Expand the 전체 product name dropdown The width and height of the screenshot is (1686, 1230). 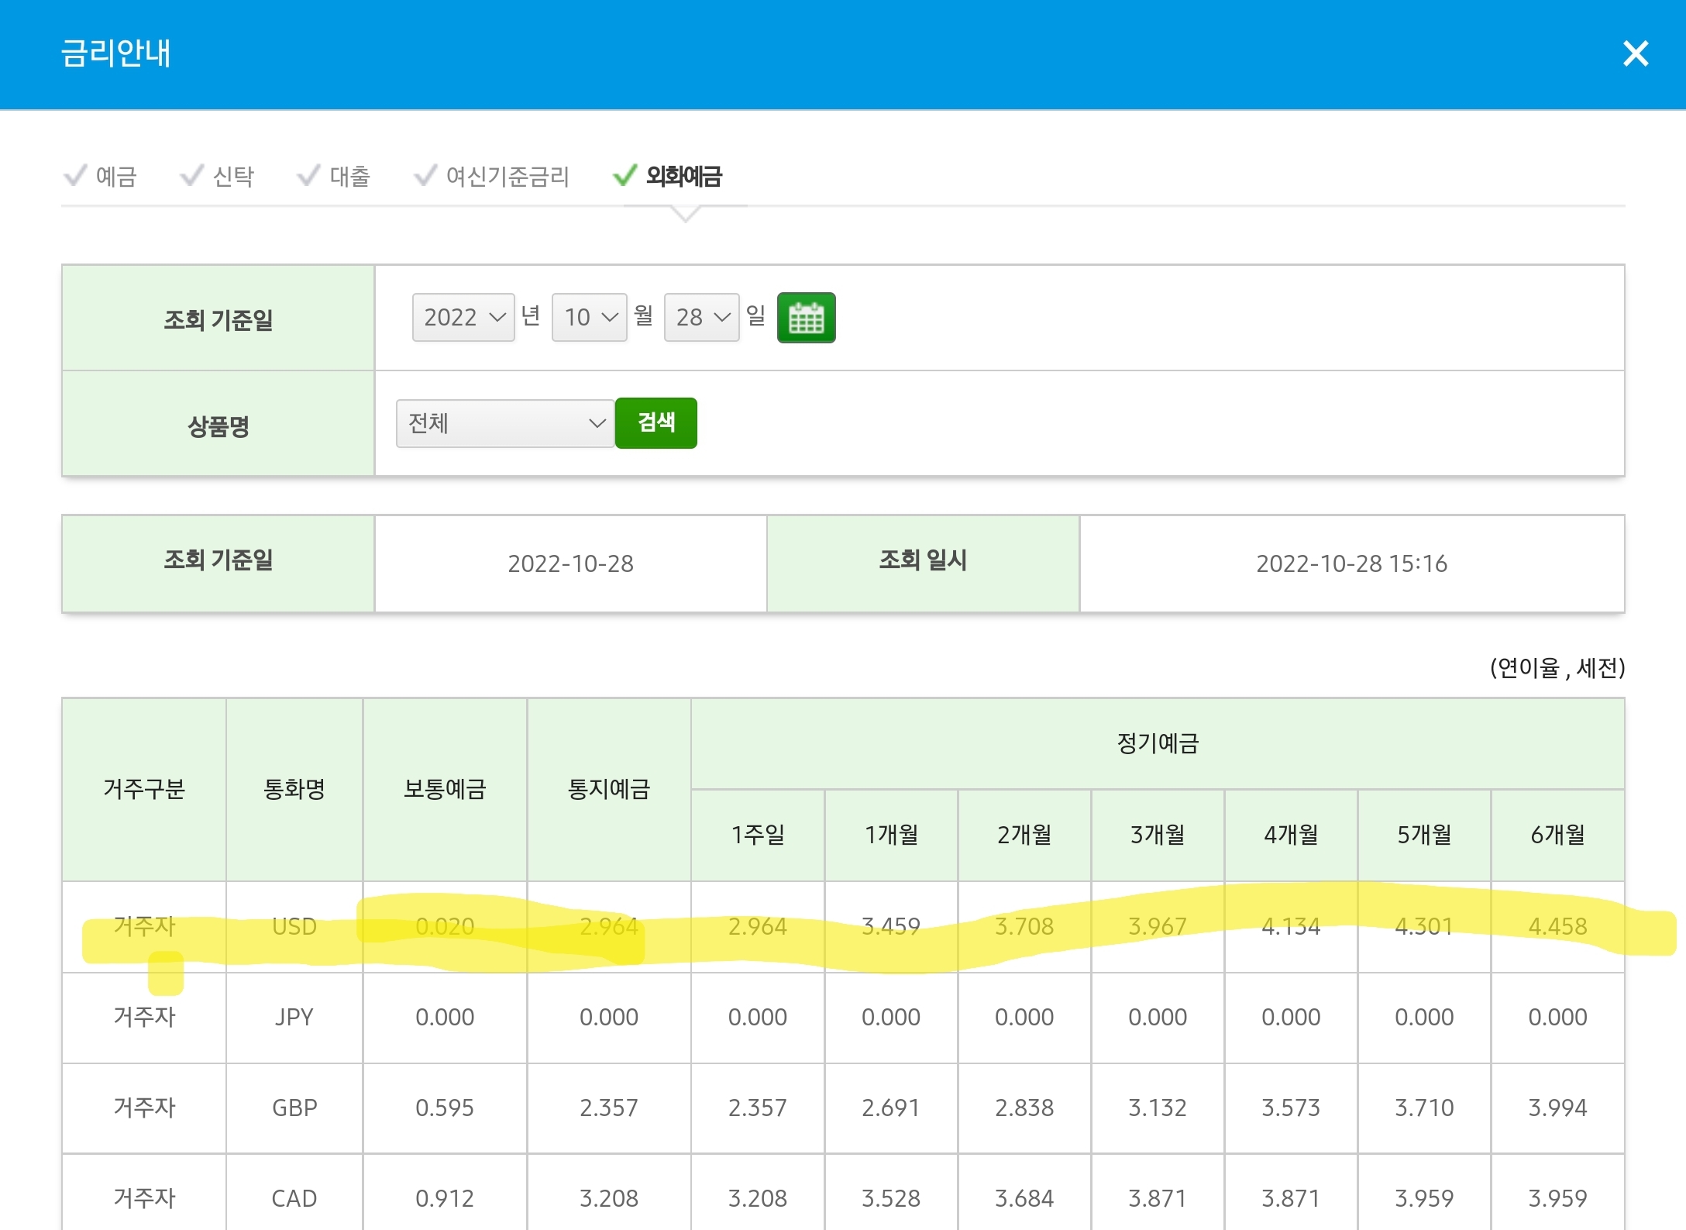505,423
